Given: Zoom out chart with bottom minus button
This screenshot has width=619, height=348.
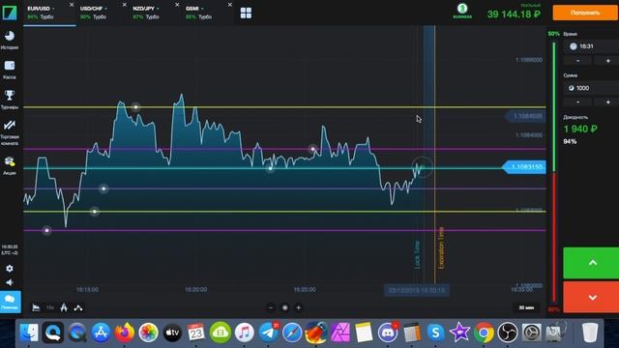Looking at the screenshot, I should (x=271, y=307).
